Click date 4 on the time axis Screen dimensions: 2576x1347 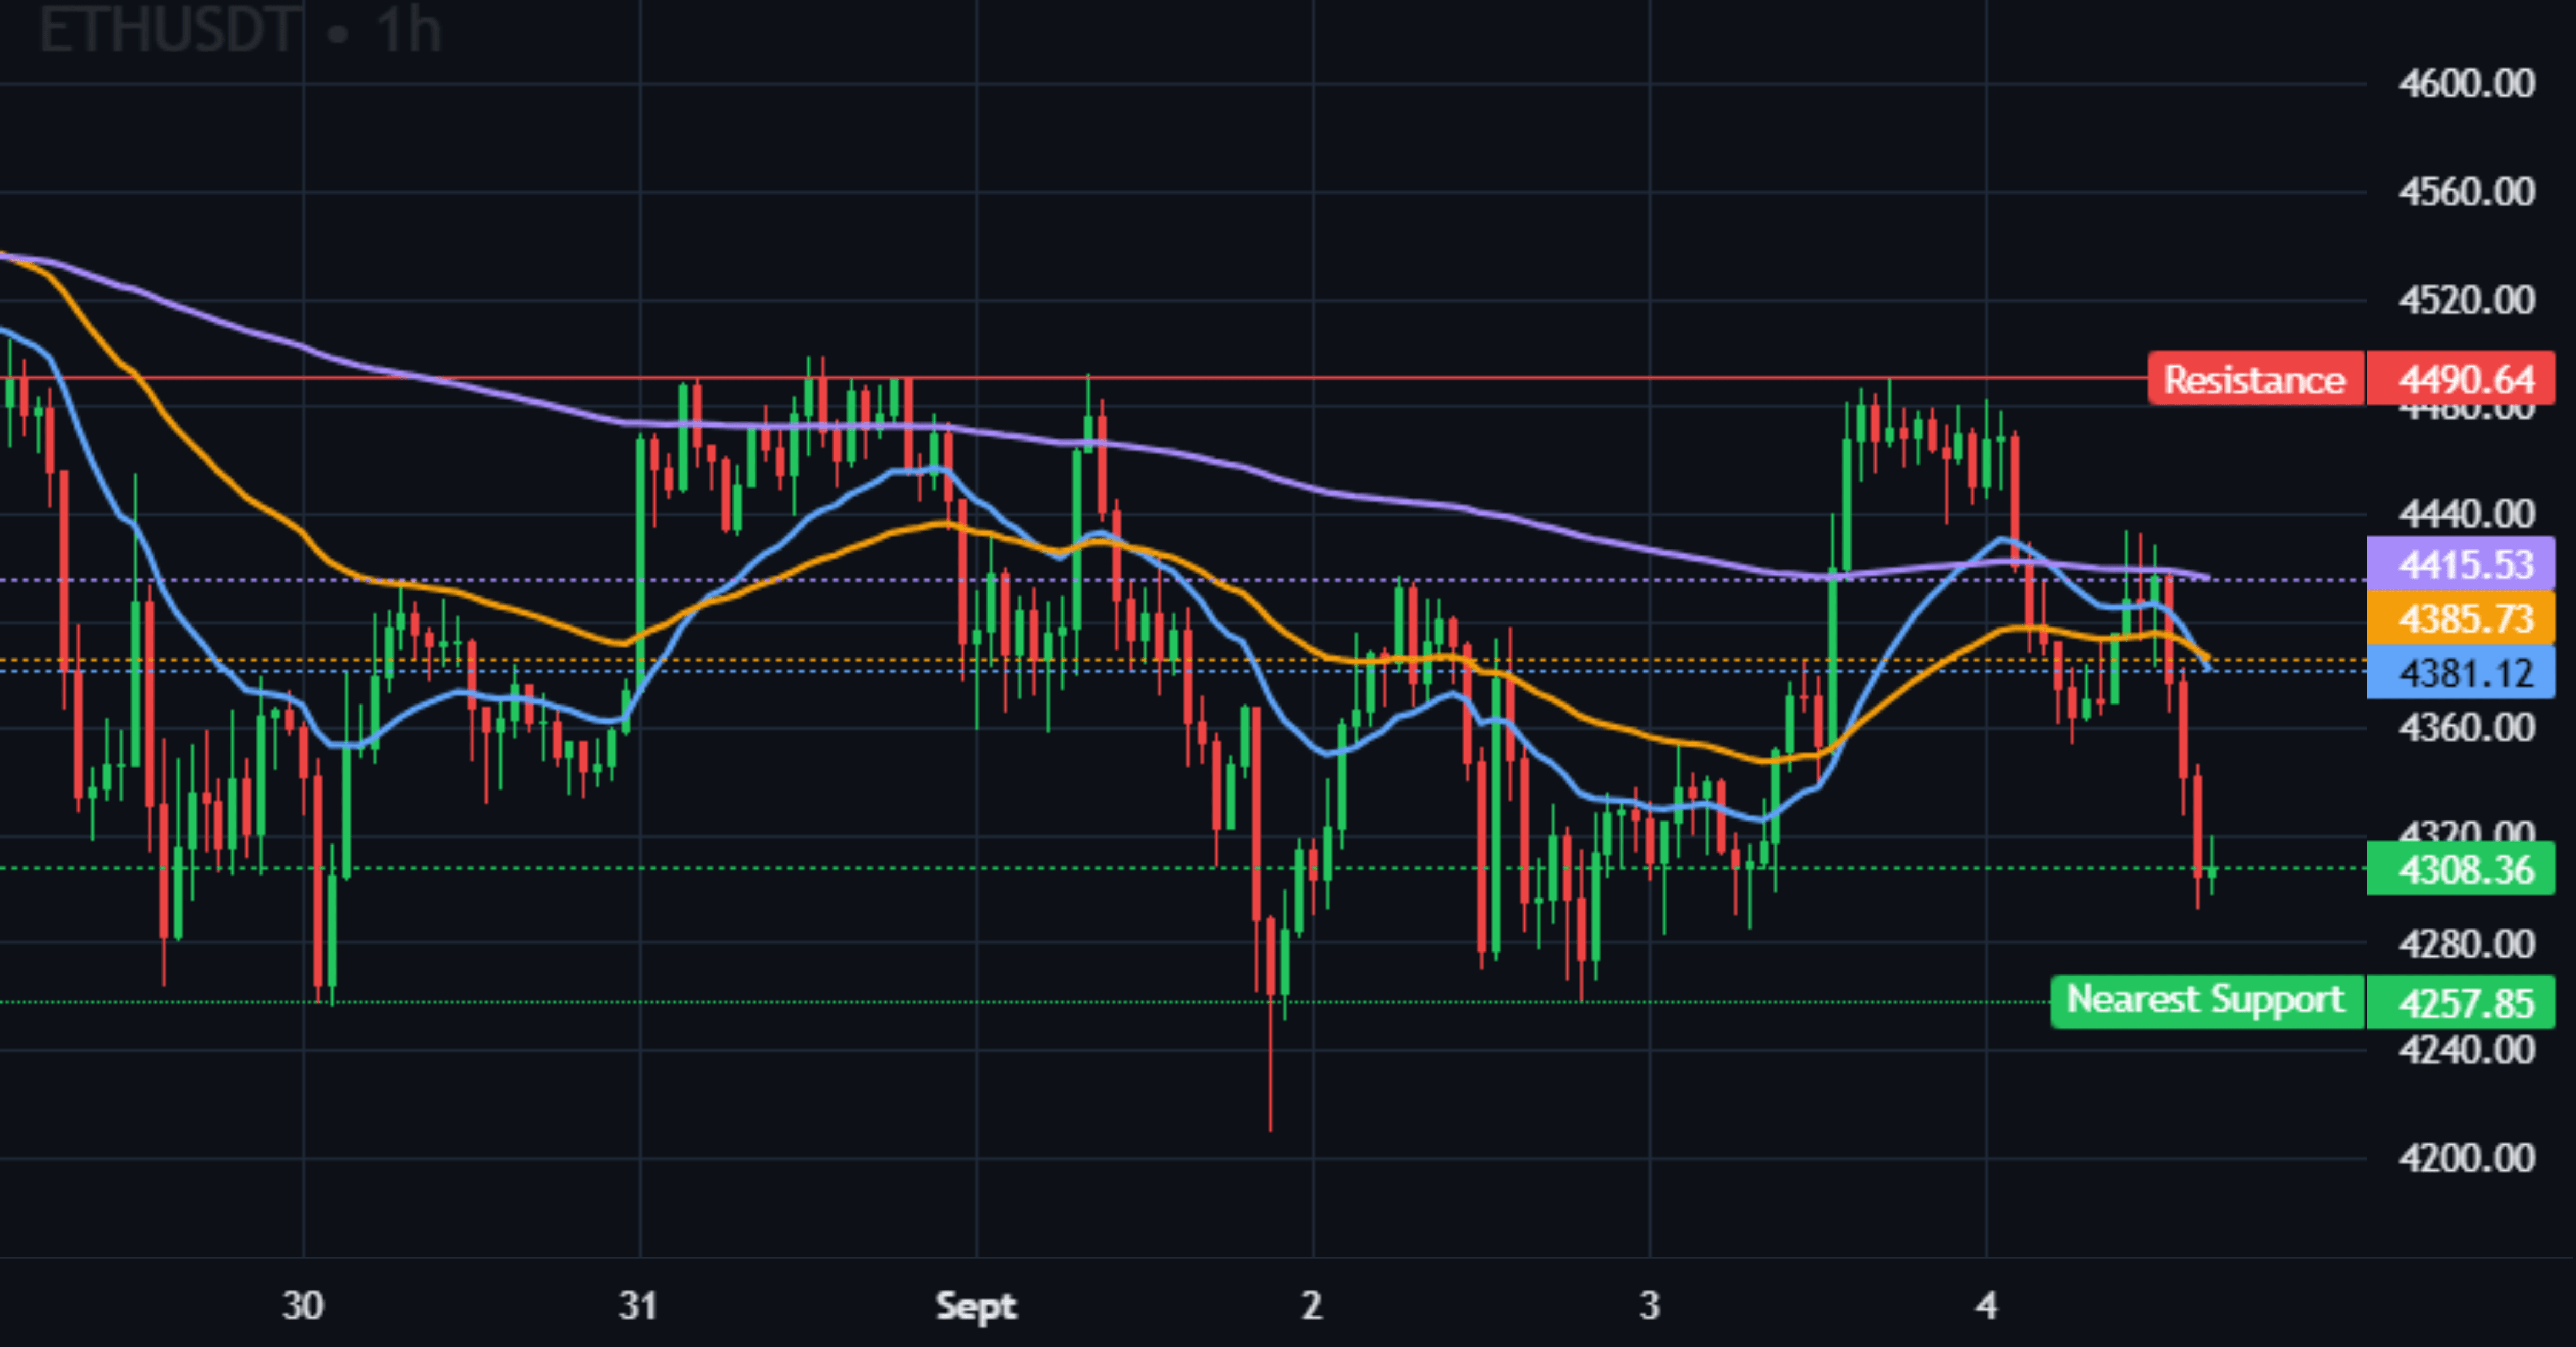point(1986,1305)
